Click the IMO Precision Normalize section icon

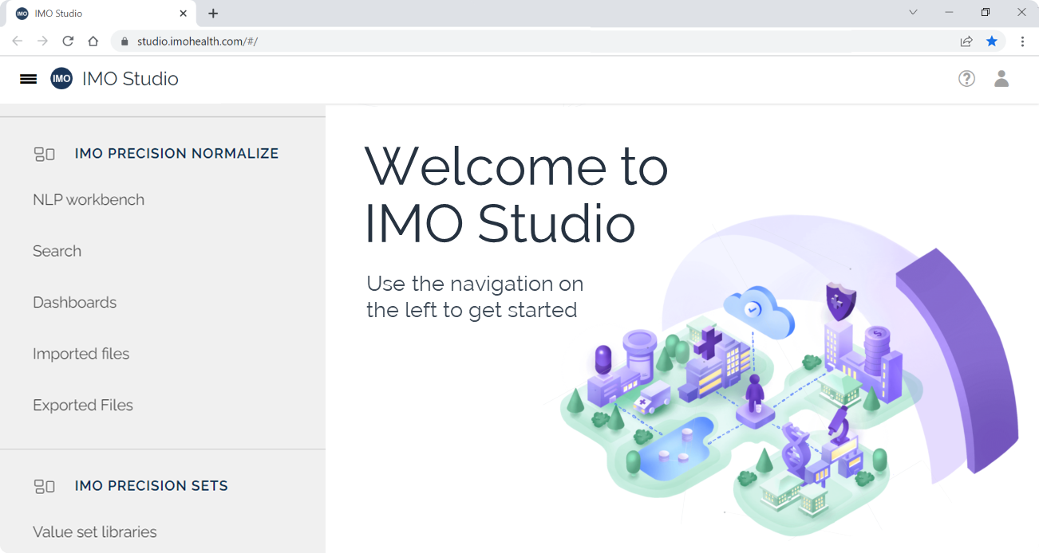[x=45, y=154]
